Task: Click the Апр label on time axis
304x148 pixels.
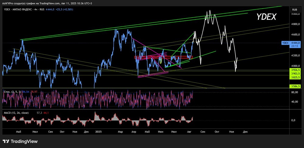Action: click(134, 132)
